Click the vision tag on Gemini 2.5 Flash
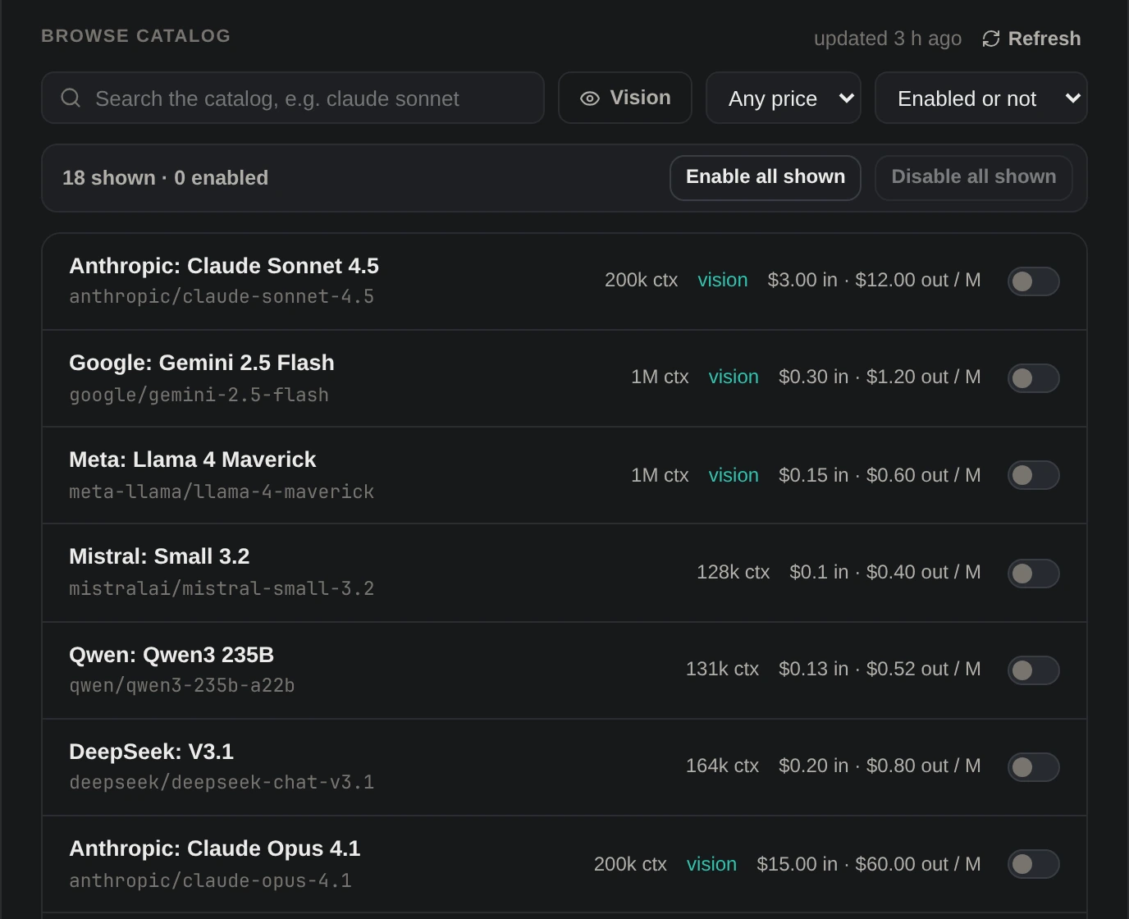The image size is (1129, 919). 734,377
